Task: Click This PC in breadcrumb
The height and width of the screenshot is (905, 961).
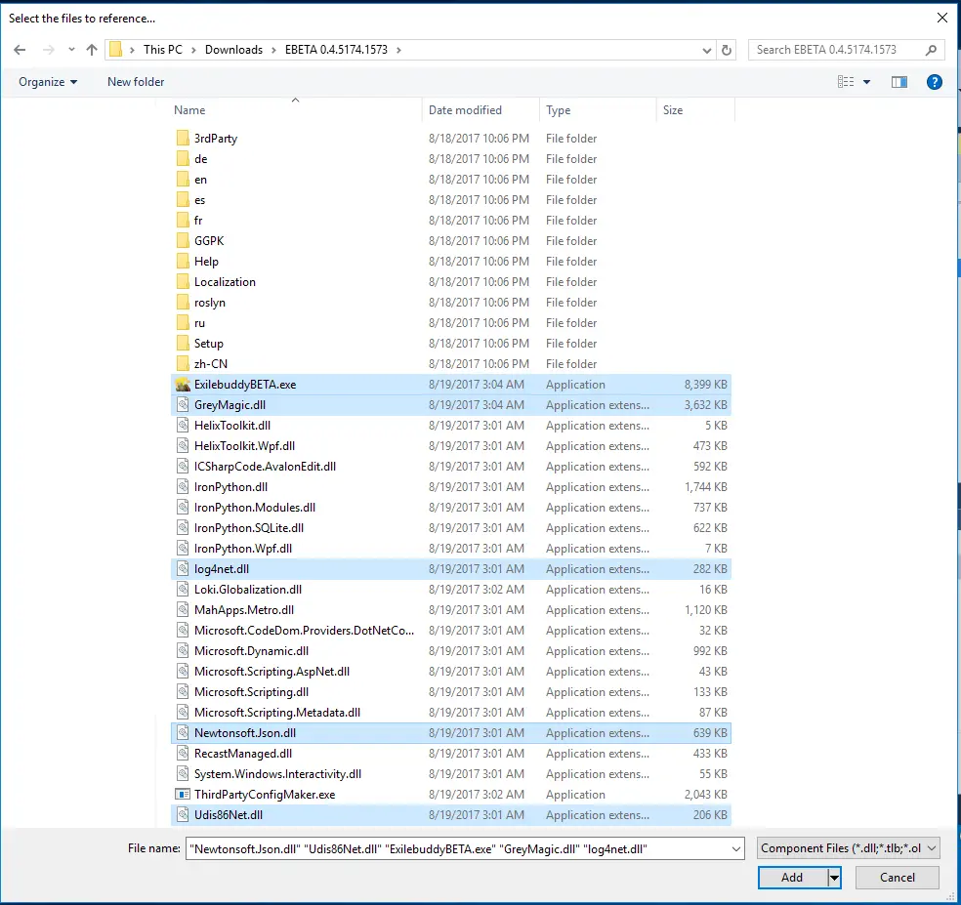Action: pyautogui.click(x=163, y=50)
